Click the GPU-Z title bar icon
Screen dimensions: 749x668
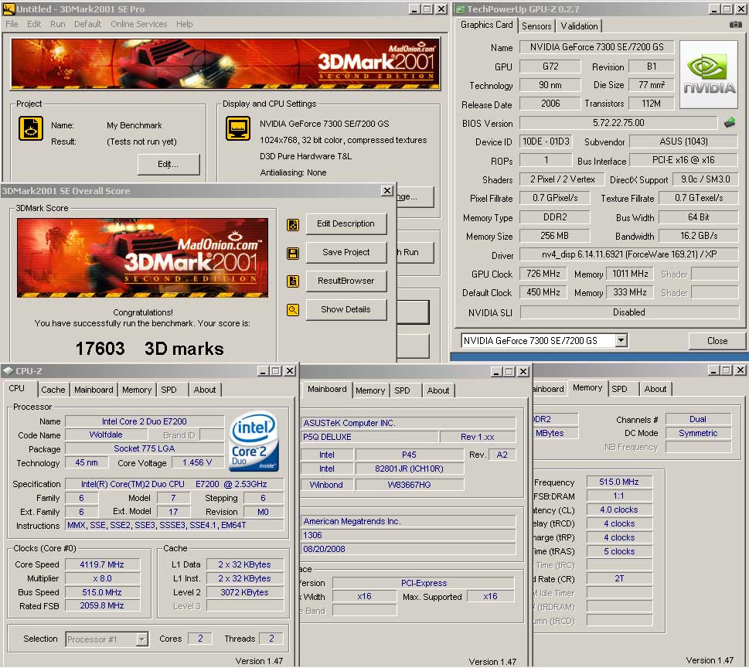point(460,9)
